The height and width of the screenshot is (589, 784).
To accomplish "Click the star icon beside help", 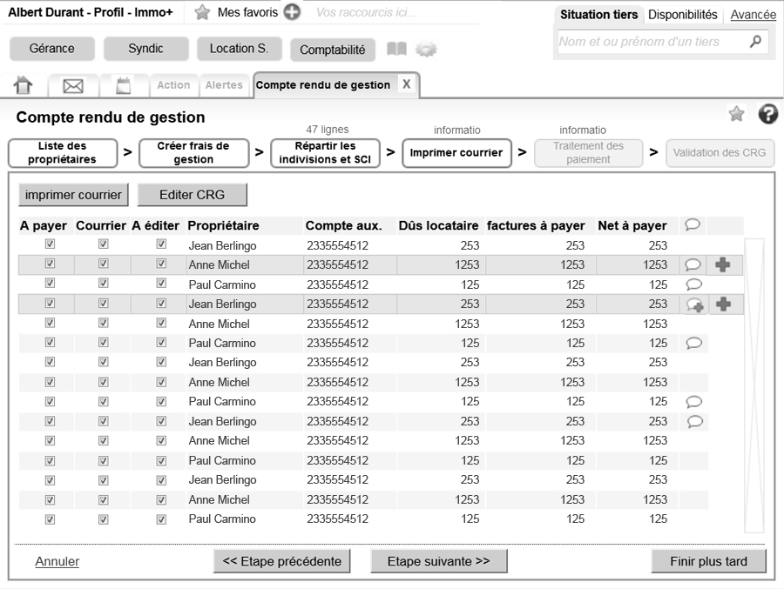I will [x=736, y=114].
